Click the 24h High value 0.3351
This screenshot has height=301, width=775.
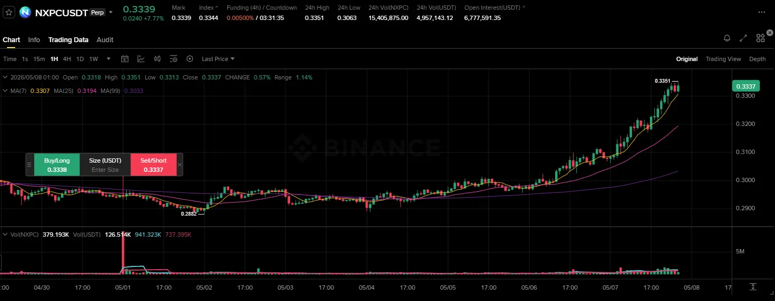[x=314, y=18]
